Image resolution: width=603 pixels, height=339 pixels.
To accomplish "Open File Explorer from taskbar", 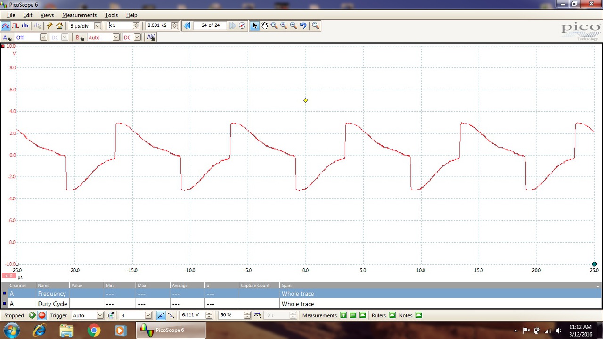I will click(x=66, y=331).
